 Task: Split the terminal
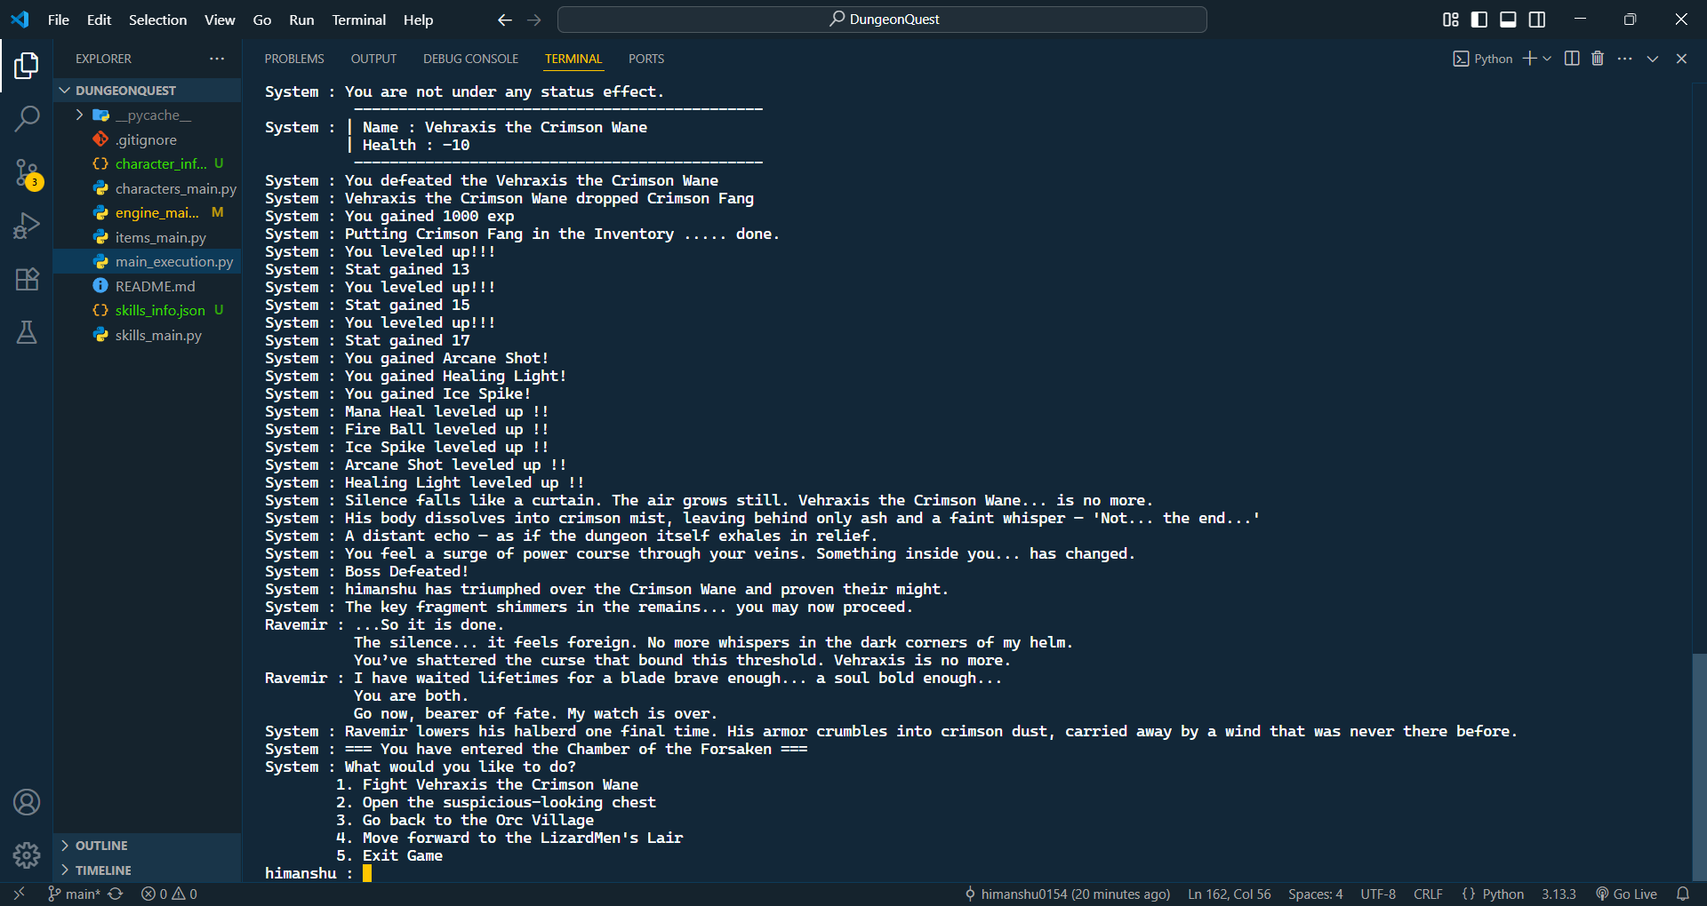tap(1572, 59)
